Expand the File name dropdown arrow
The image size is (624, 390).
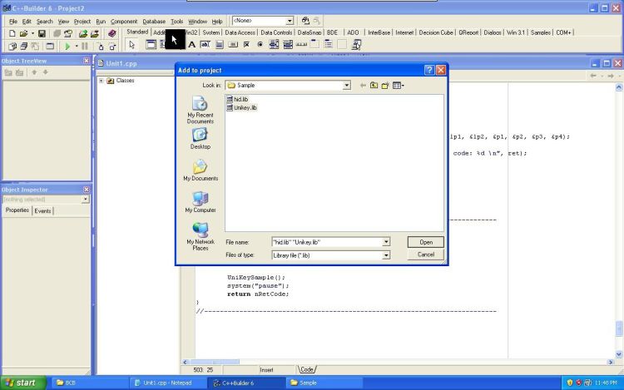[x=386, y=242]
